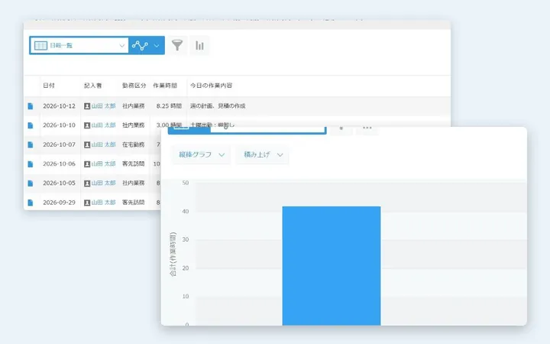This screenshot has height=344, width=550.
Task: Open 山田 太郎 link in 2026-10-10 row
Action: click(x=103, y=125)
